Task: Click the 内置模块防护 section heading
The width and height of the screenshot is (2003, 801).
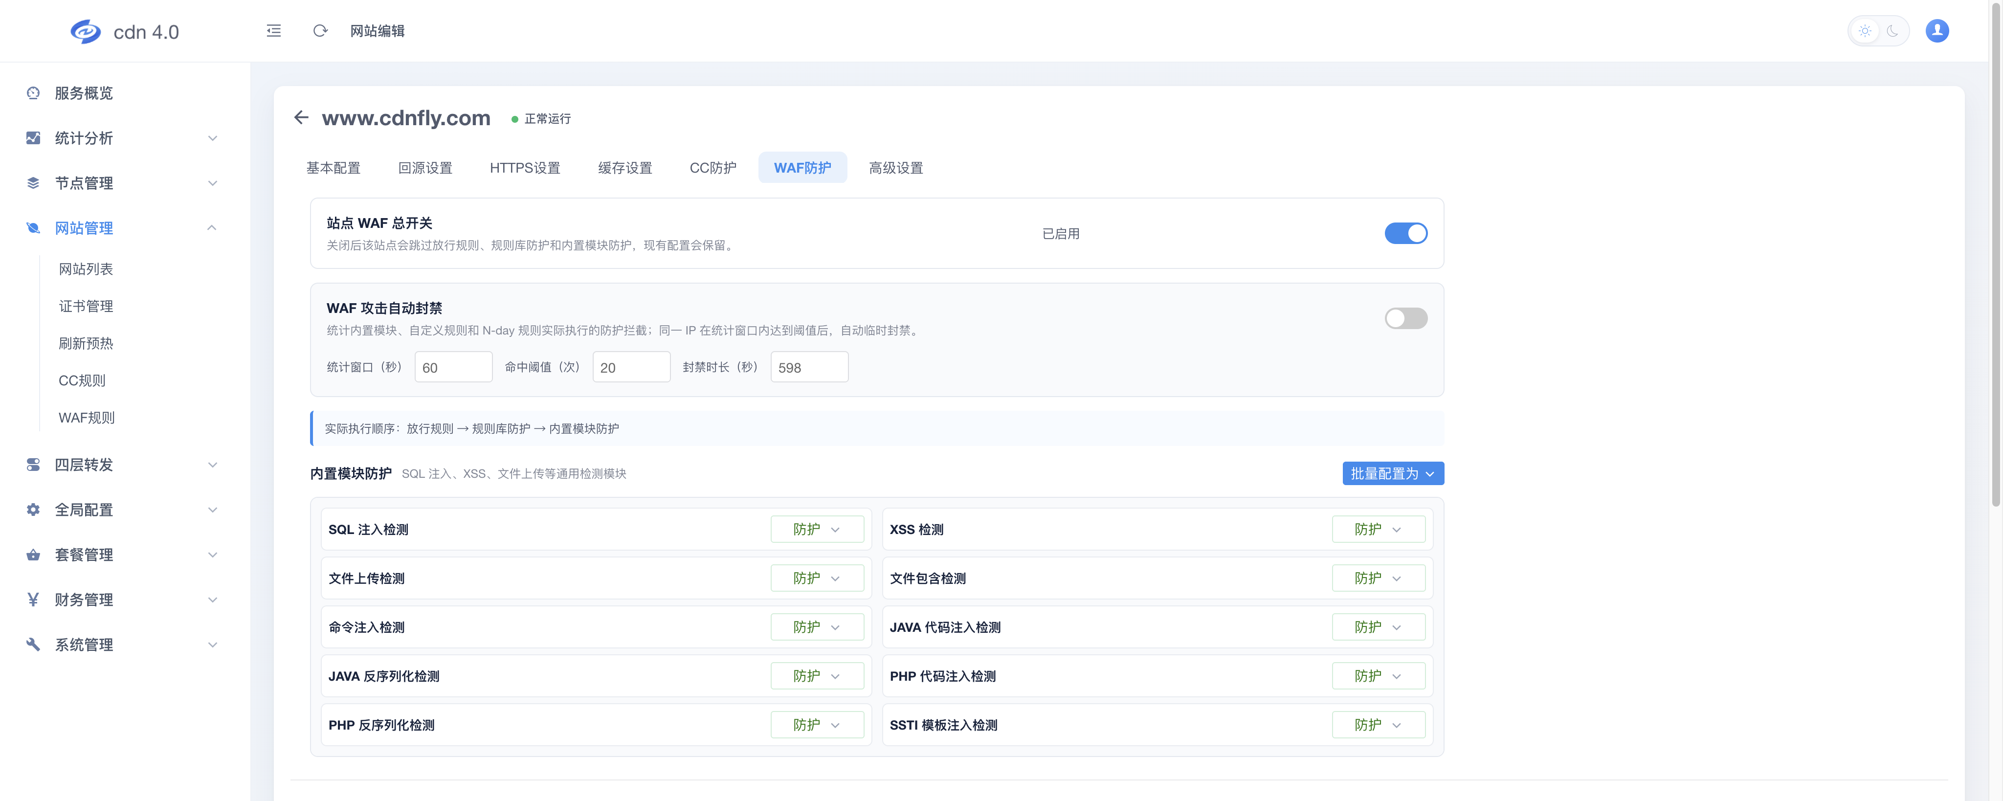Action: click(351, 473)
